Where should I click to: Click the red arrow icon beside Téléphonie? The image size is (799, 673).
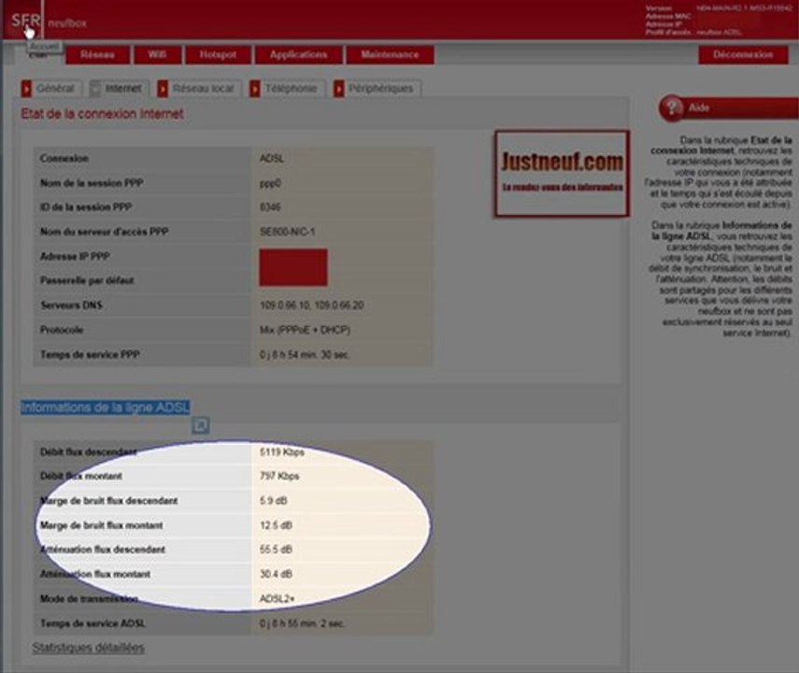[x=255, y=89]
